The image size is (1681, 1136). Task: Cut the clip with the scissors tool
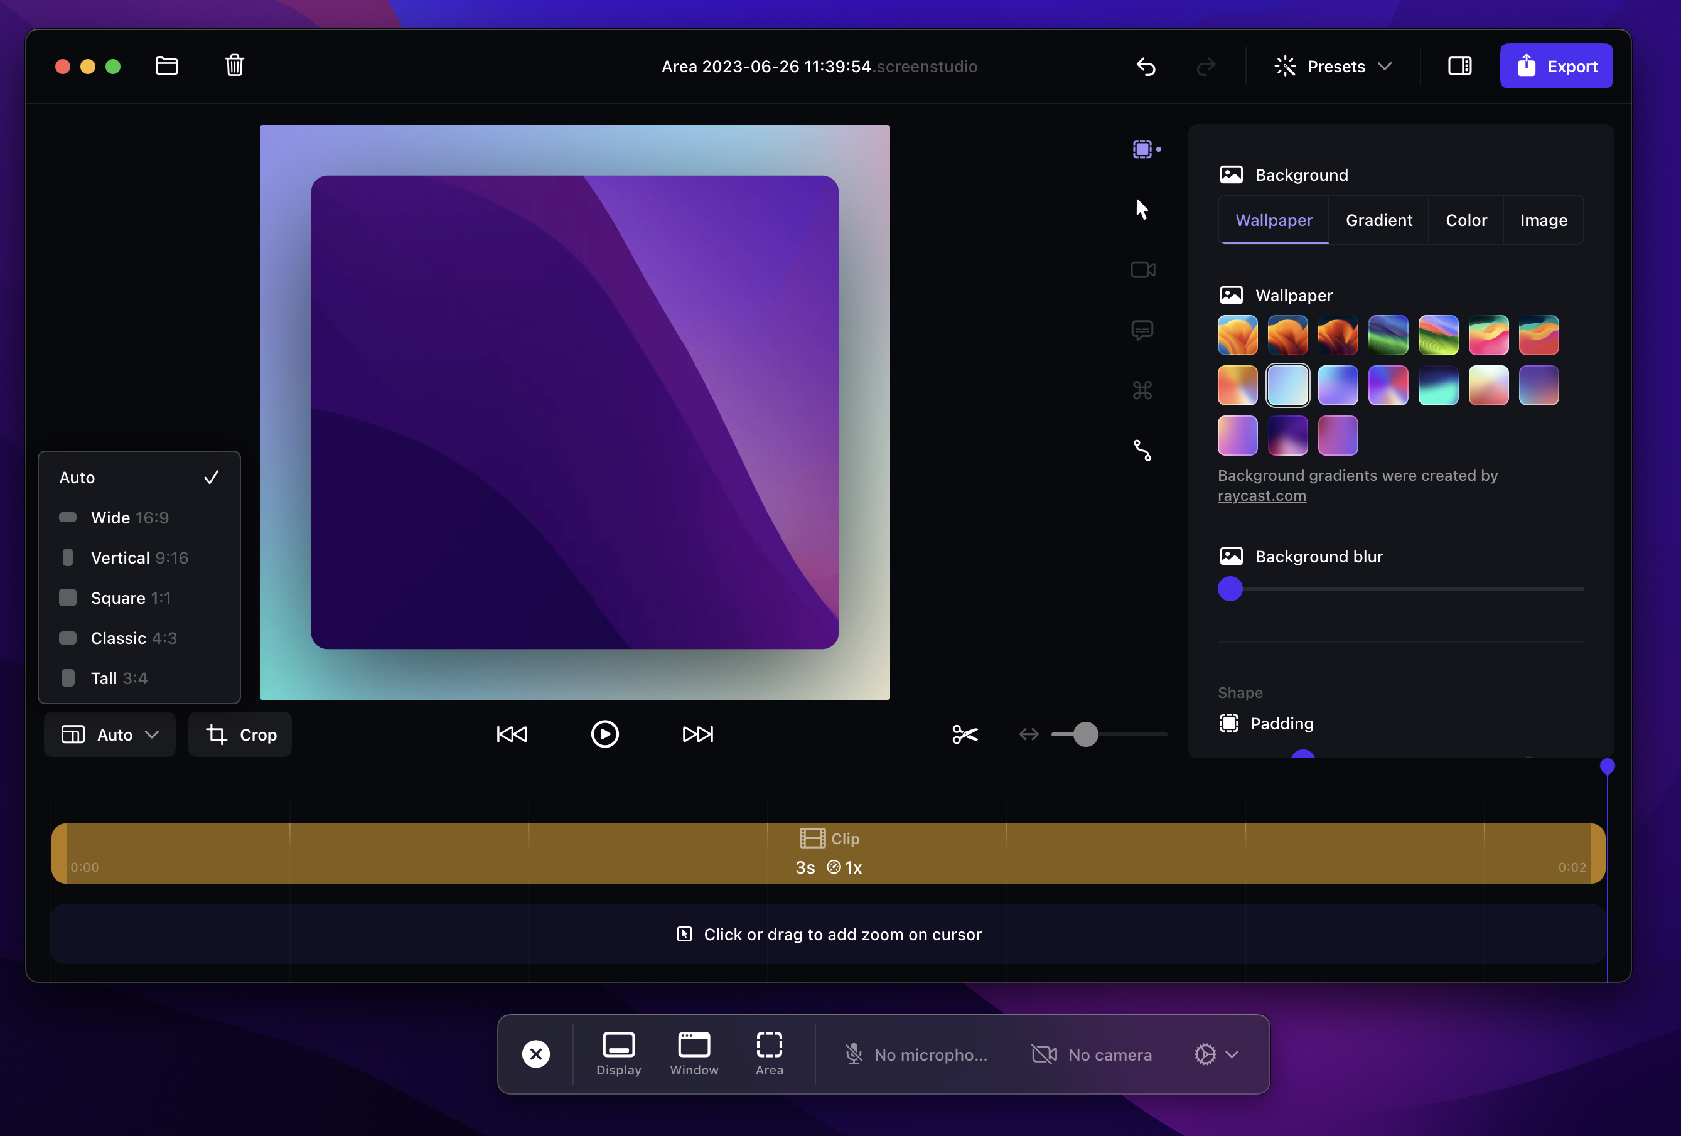click(x=965, y=734)
